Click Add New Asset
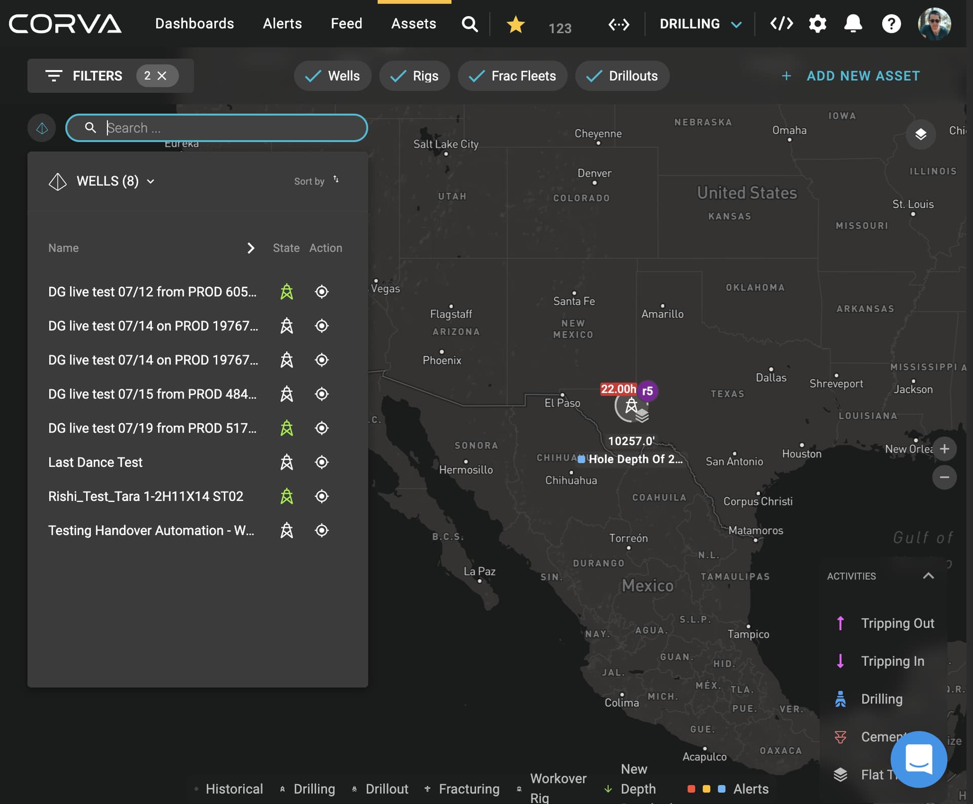 pos(851,76)
